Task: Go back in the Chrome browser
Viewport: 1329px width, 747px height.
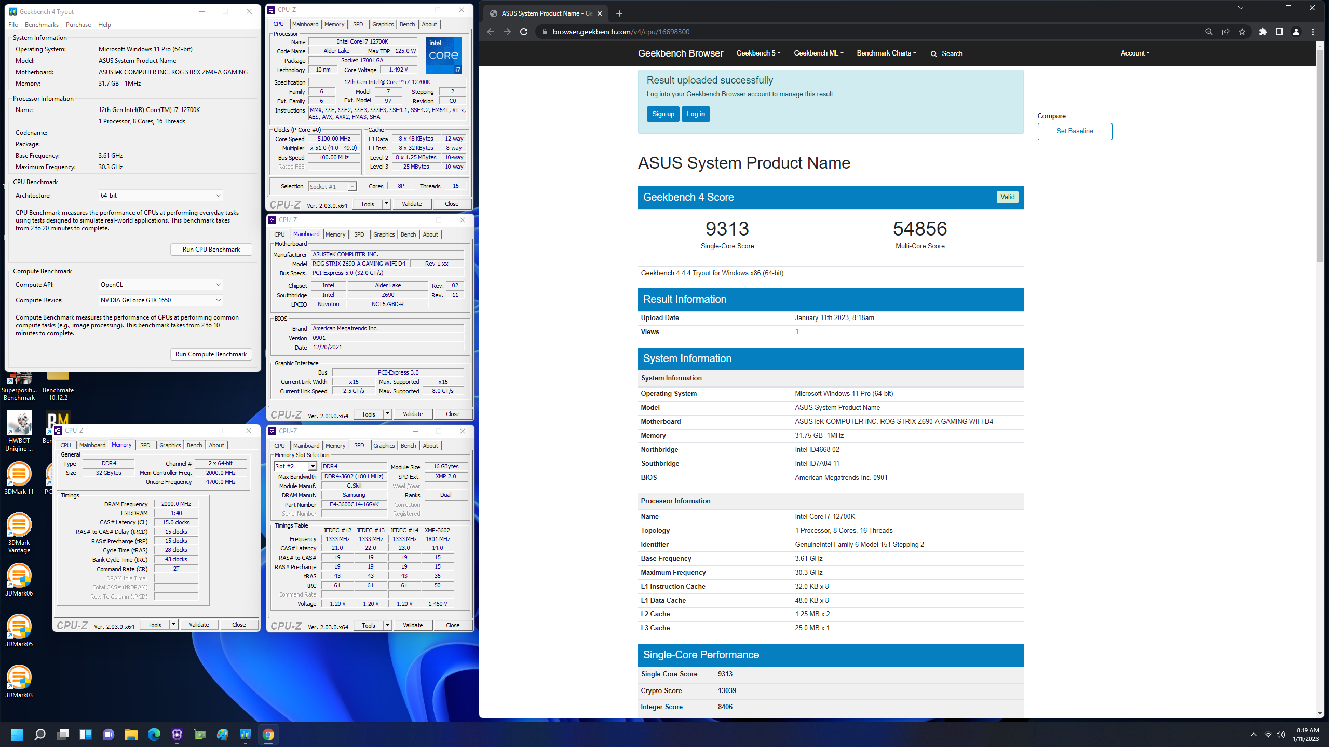Action: (x=491, y=32)
